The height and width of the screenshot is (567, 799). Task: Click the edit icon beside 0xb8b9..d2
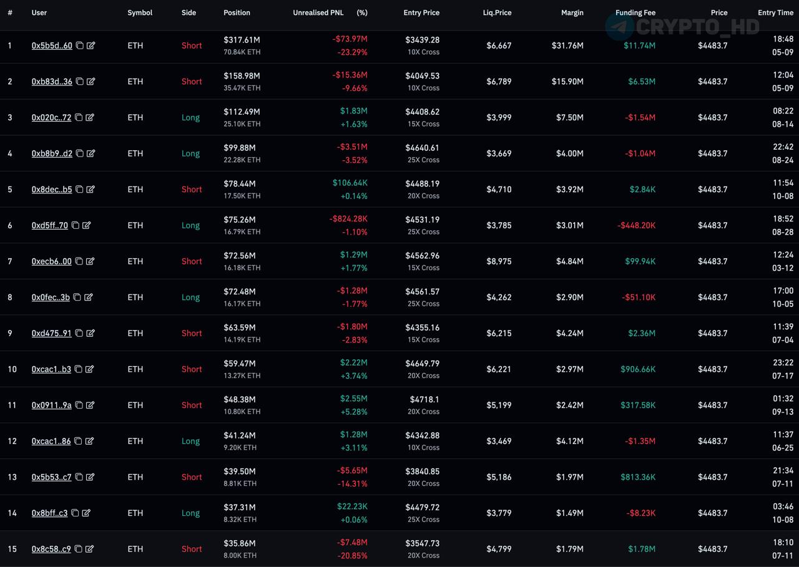point(91,153)
